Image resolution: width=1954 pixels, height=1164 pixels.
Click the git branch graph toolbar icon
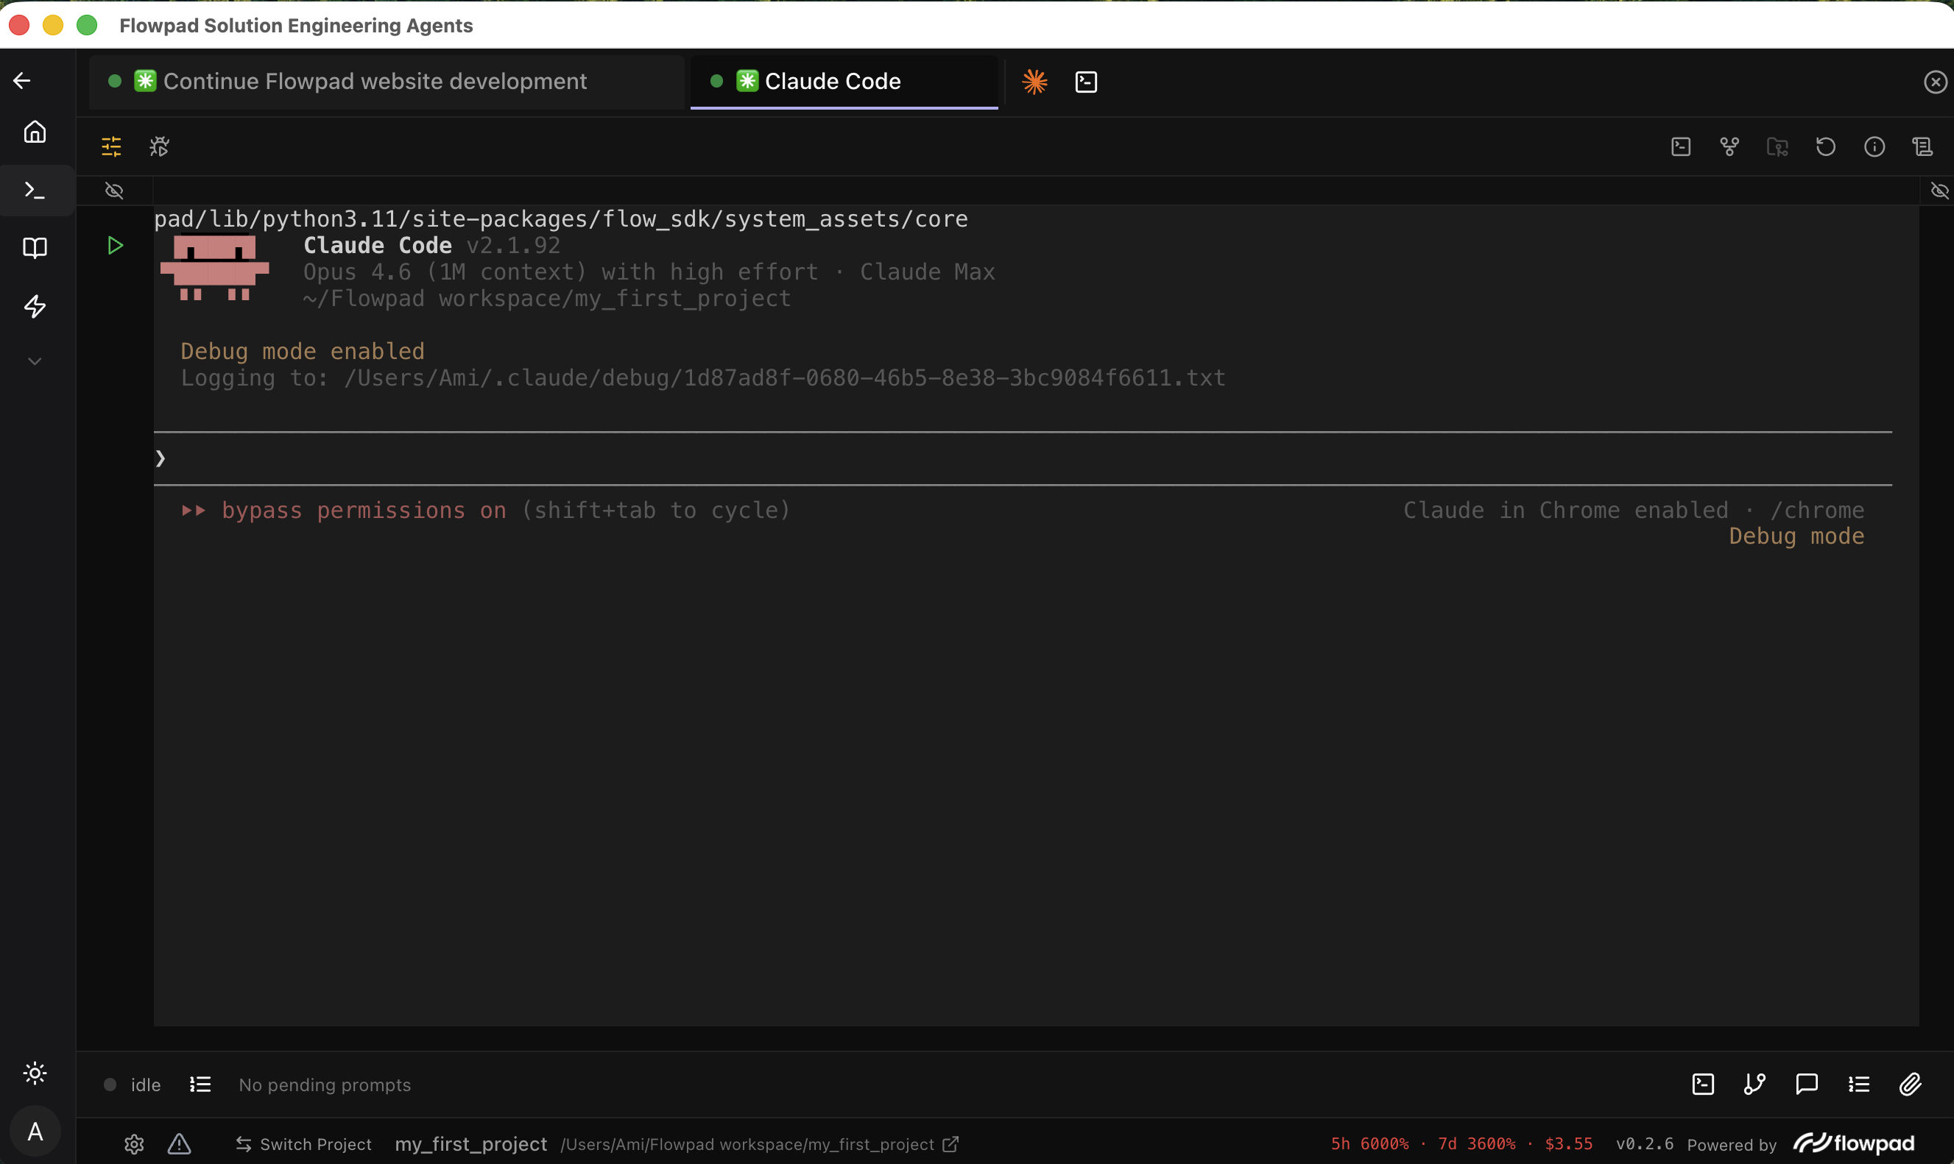coord(1729,146)
